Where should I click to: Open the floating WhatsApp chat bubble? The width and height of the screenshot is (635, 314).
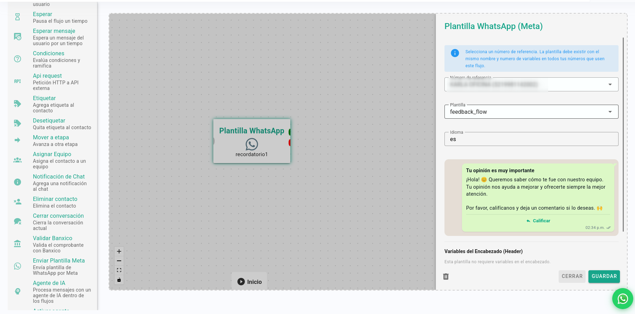[x=622, y=299]
